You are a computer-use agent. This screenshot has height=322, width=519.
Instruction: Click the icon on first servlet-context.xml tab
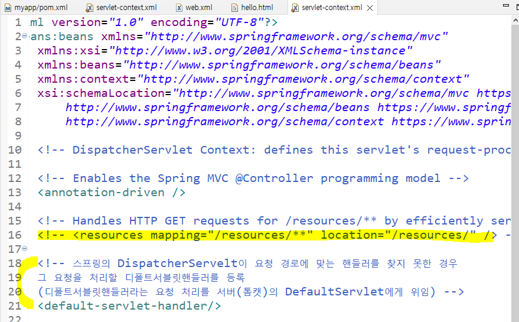tap(89, 8)
